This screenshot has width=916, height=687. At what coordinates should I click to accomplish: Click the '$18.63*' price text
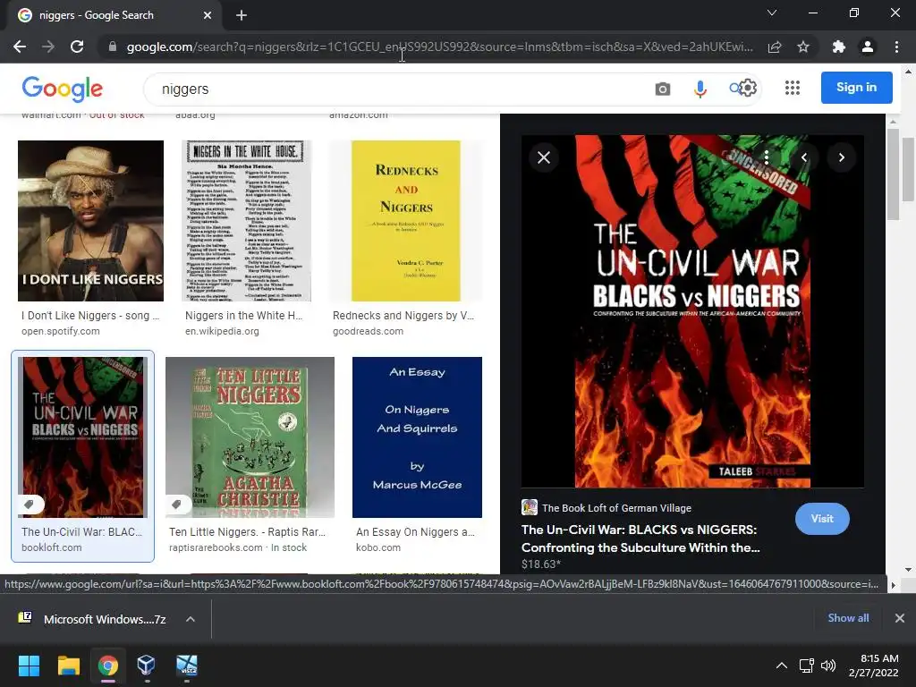point(541,564)
